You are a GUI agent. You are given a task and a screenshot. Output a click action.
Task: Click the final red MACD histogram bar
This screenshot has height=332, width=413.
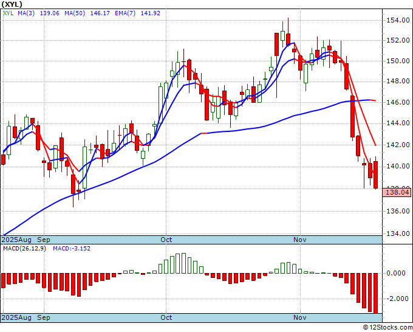point(376,293)
